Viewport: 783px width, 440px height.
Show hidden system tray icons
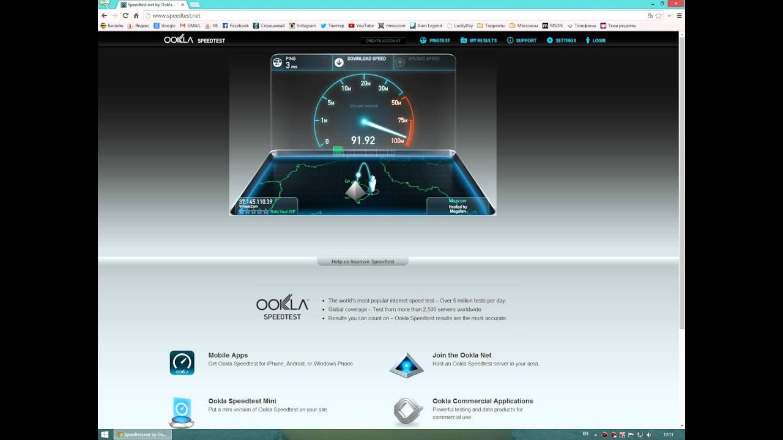pos(596,435)
